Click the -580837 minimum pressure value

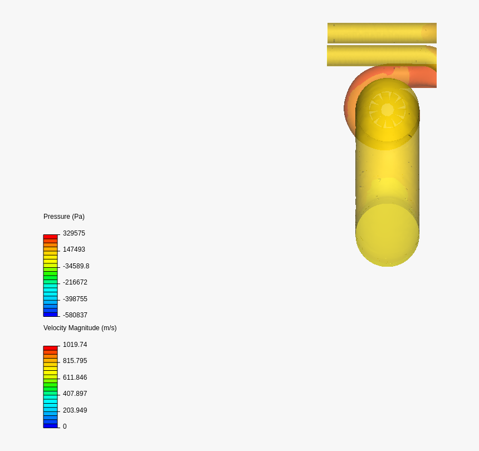pos(75,315)
